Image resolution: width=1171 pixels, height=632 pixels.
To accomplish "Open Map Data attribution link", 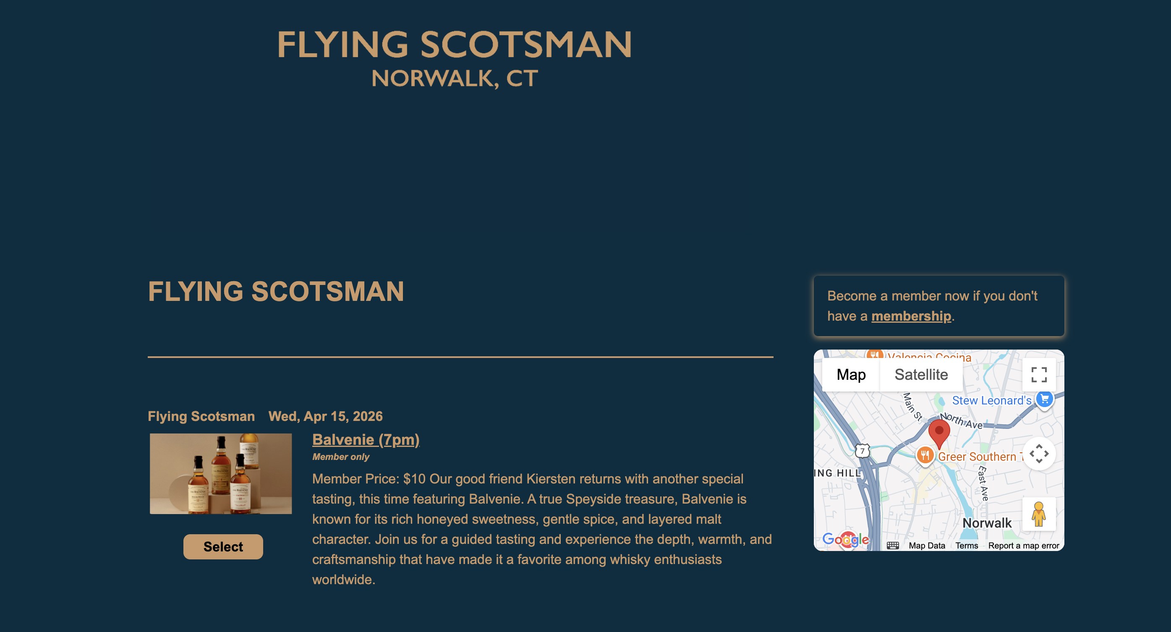I will click(927, 546).
